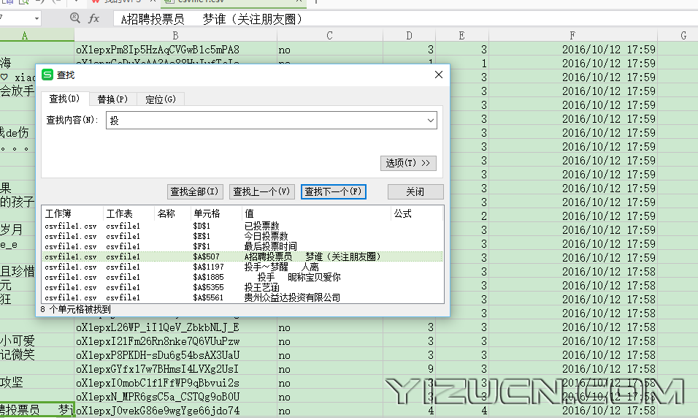Select the result 贵州众益达投资有限公司
The height and width of the screenshot is (418, 698).
(x=292, y=298)
